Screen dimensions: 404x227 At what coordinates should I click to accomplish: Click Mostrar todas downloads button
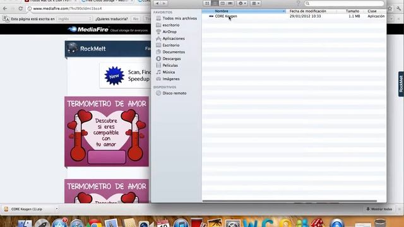(379, 209)
